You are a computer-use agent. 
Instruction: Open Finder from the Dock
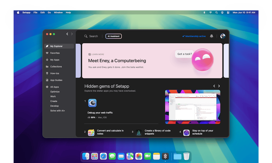point(86,156)
